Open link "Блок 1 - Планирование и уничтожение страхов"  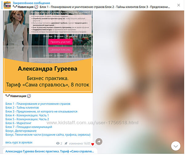pos(38,104)
